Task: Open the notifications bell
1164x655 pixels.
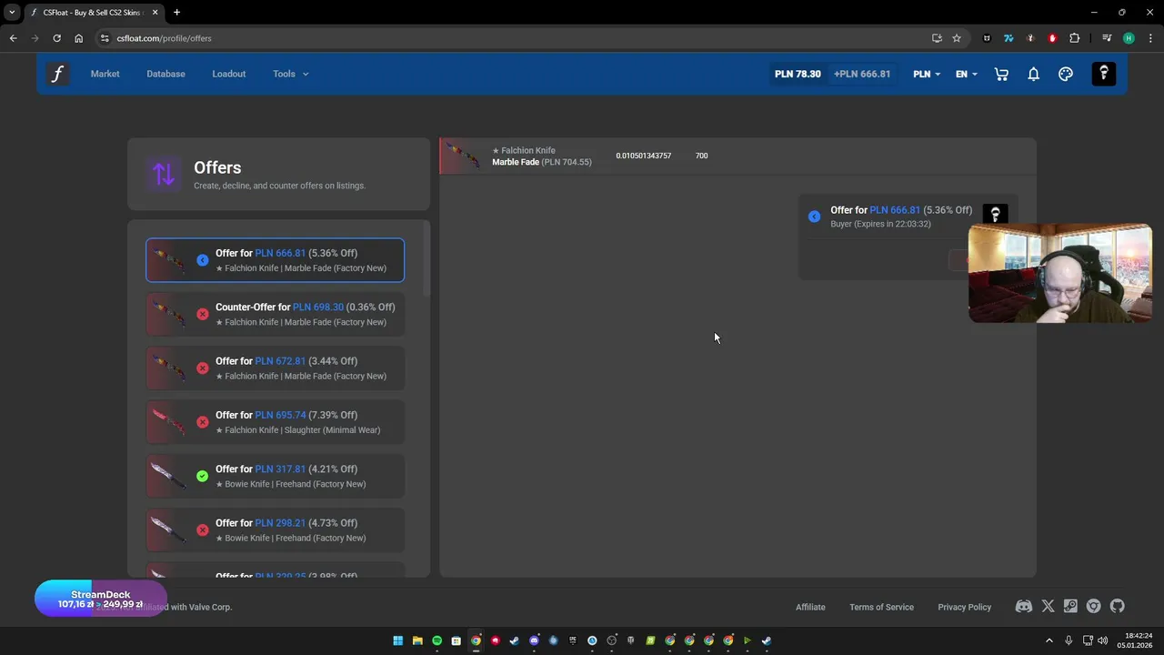Action: [1033, 74]
